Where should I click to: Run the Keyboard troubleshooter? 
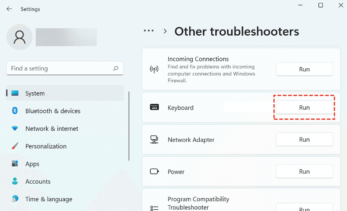(x=304, y=107)
